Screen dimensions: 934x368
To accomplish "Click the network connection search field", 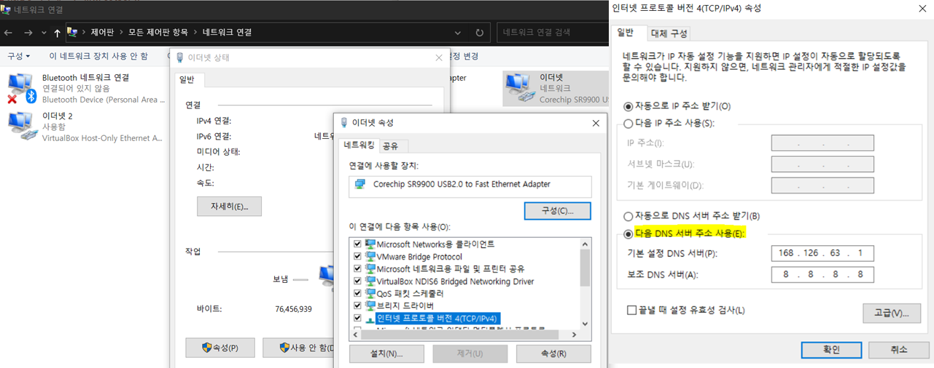I will tap(552, 33).
